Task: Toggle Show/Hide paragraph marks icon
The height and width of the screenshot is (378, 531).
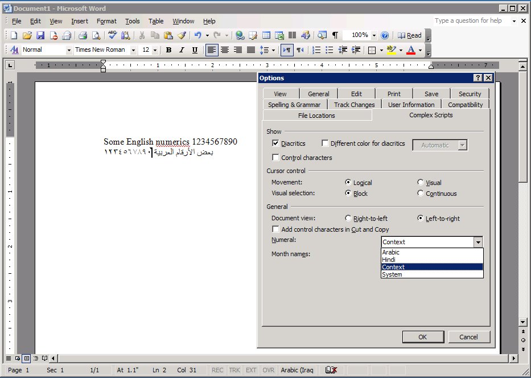Action: pos(335,35)
